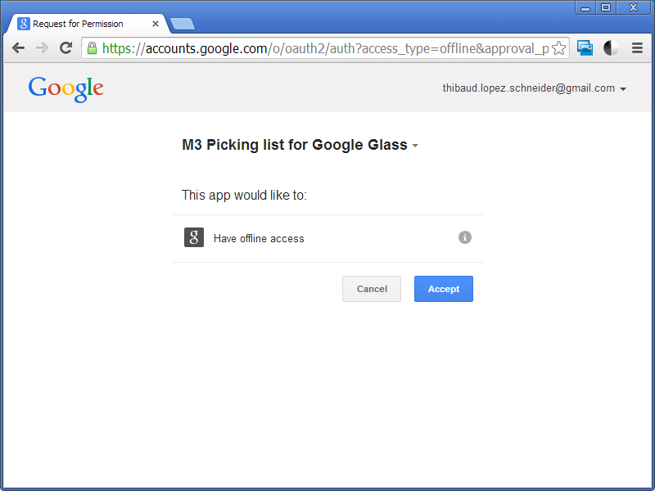Image resolution: width=655 pixels, height=491 pixels.
Task: Click into the address bar URL
Action: (327, 48)
